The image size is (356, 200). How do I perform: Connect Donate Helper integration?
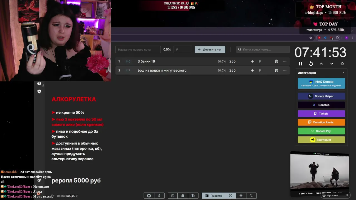pyautogui.click(x=321, y=96)
